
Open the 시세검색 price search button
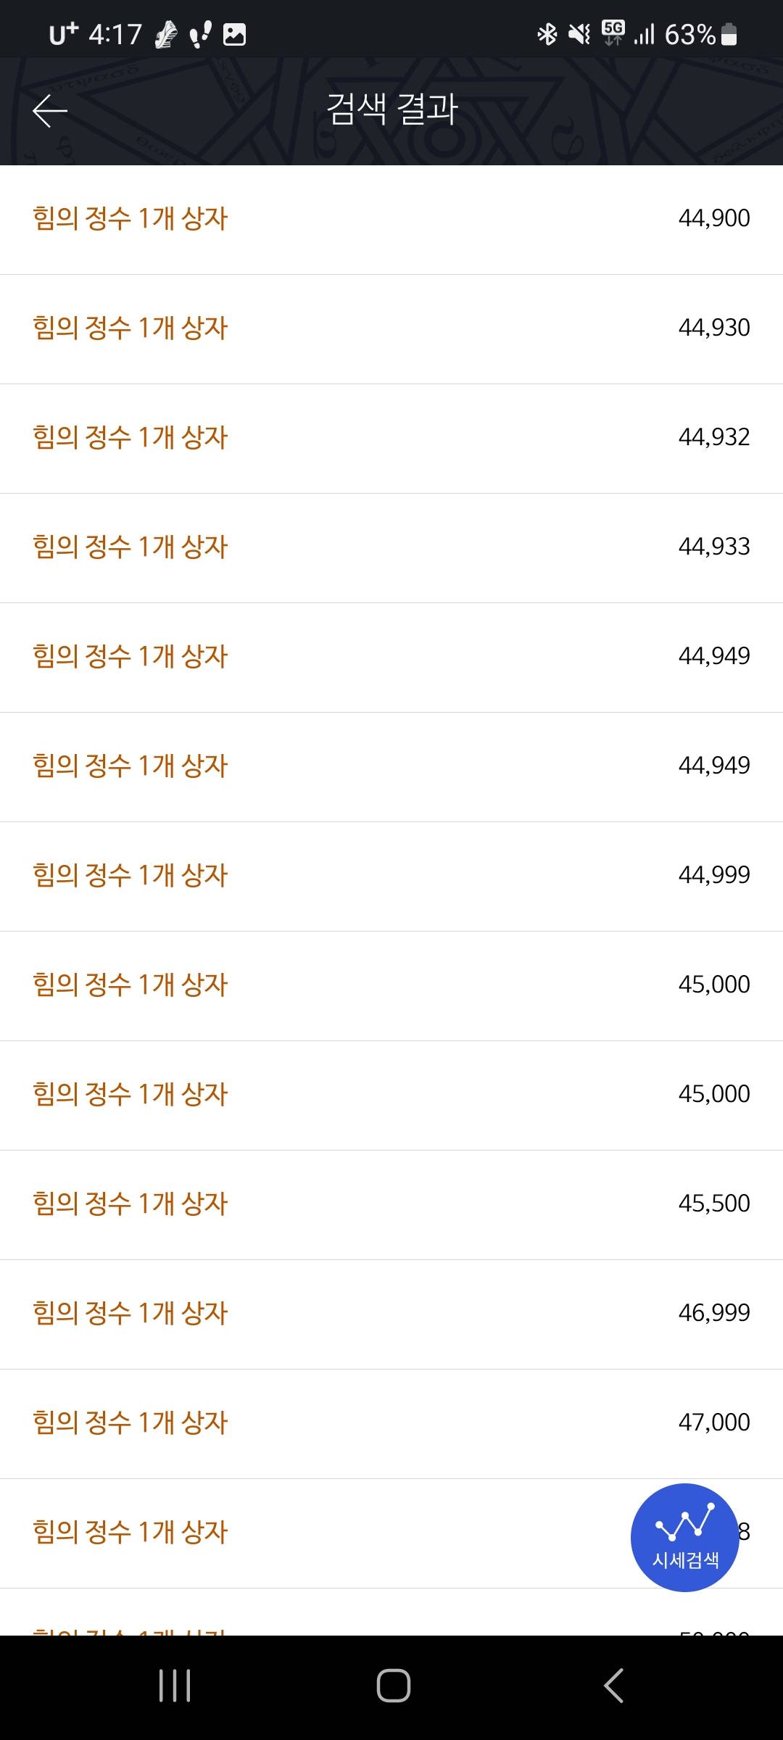pyautogui.click(x=684, y=1537)
